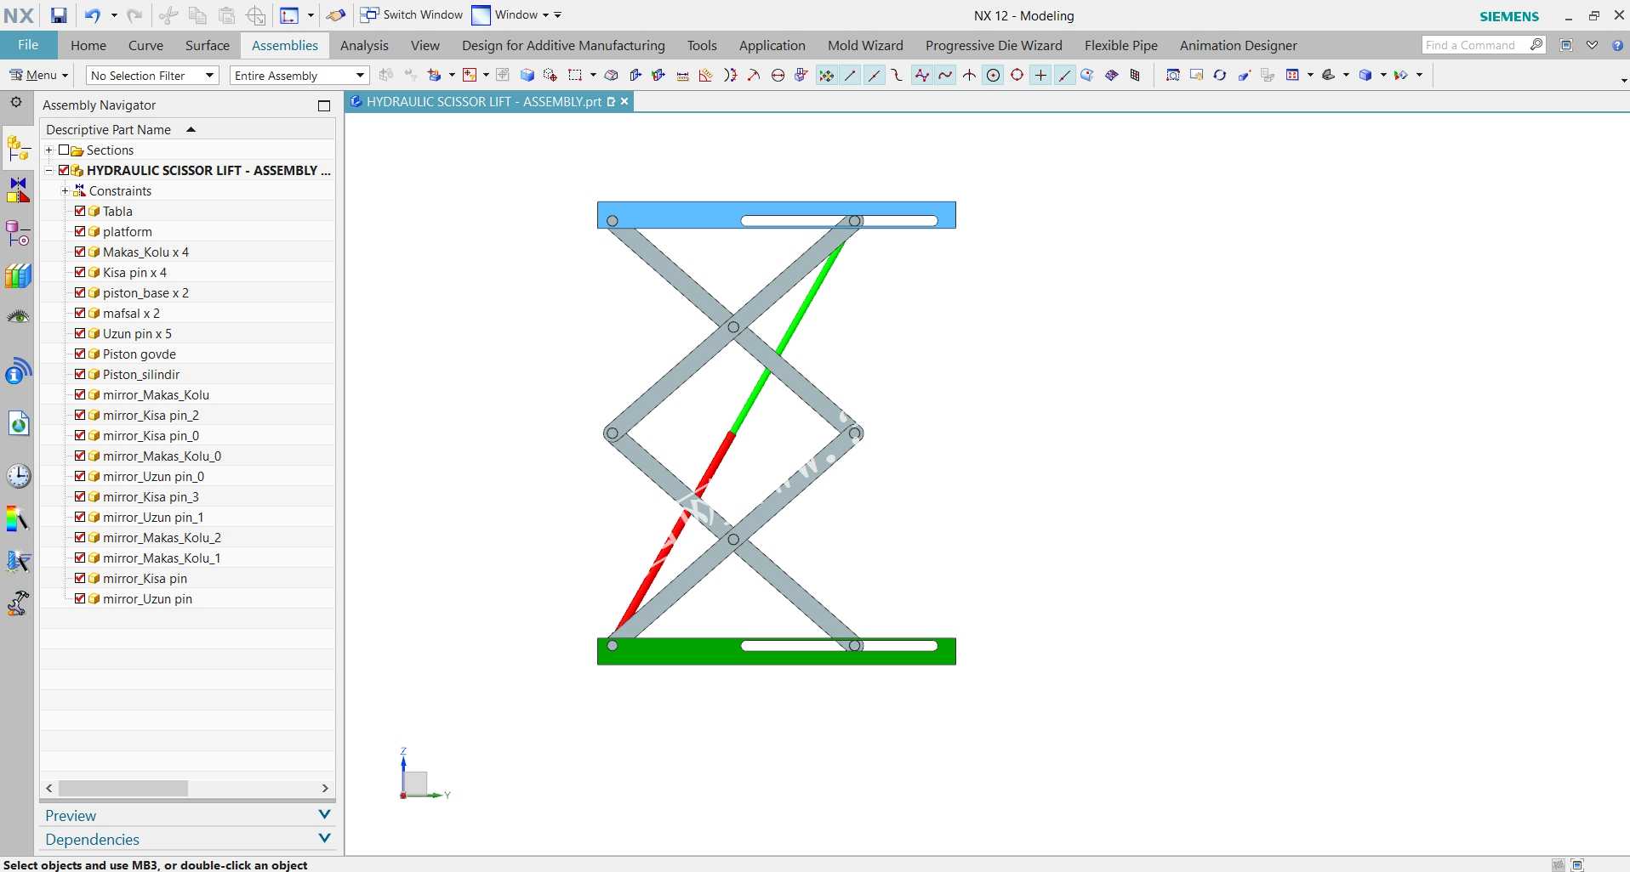Uncheck the Tabla component checkbox
Screen dimensions: 1630x872
pos(80,211)
